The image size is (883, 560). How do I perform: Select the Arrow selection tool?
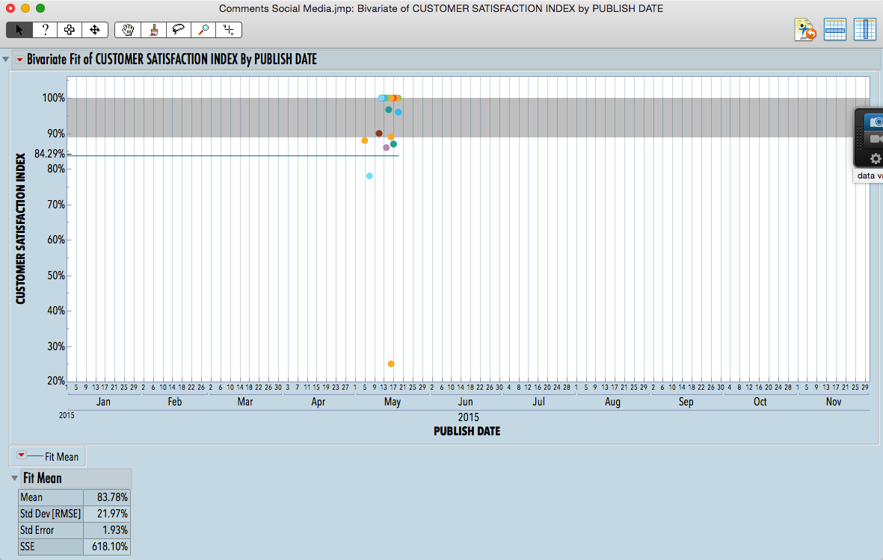point(19,30)
